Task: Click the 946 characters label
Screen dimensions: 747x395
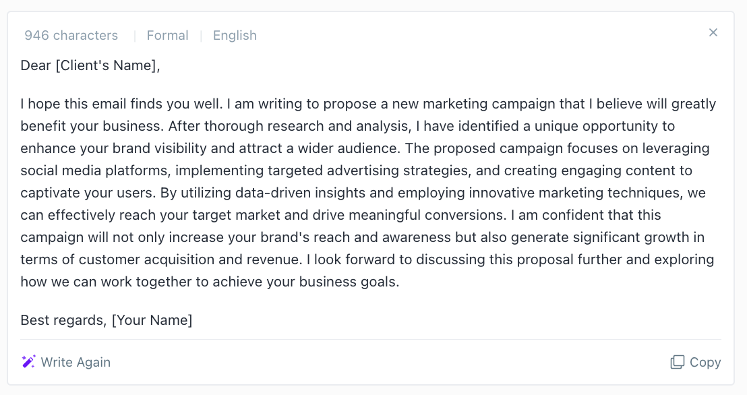Action: pos(71,35)
